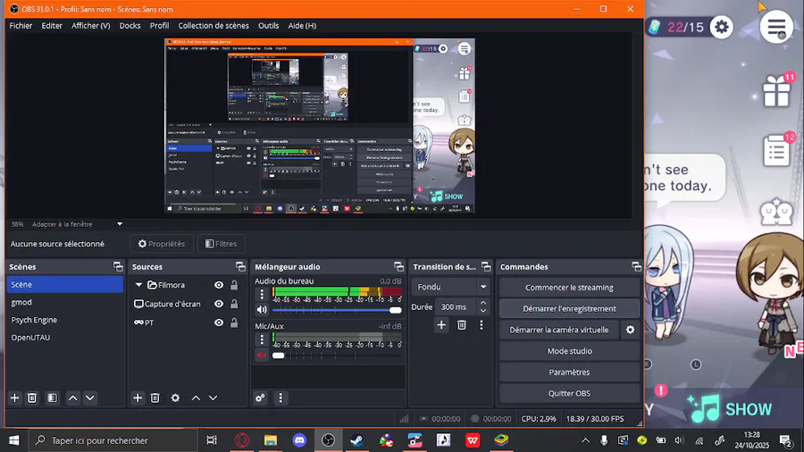Open the Fichier menu
Screen dimensions: 804x452
(x=21, y=26)
